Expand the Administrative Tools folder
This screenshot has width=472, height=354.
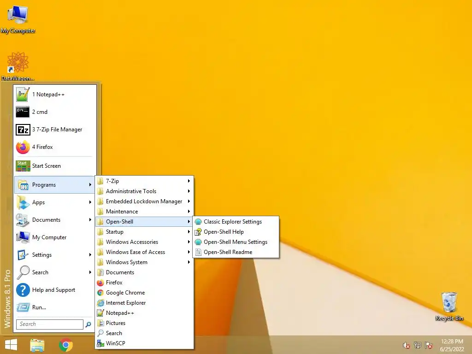(144, 191)
